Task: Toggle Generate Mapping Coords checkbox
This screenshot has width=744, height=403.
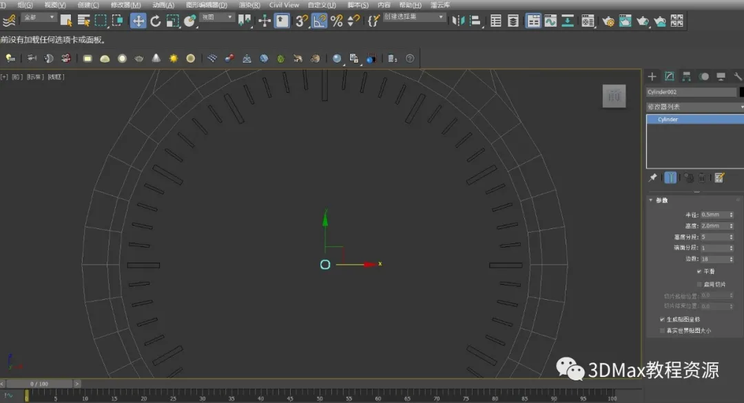Action: 662,319
